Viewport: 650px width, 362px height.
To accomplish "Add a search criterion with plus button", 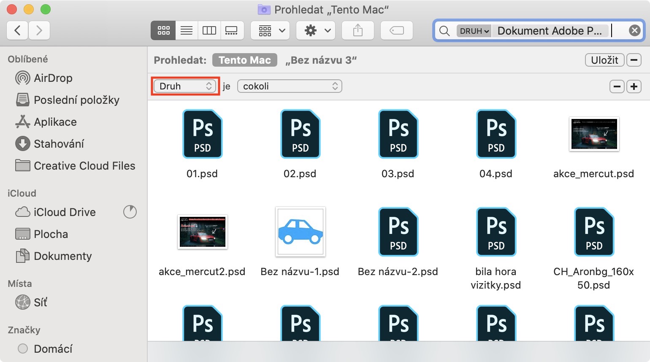I will (x=634, y=86).
